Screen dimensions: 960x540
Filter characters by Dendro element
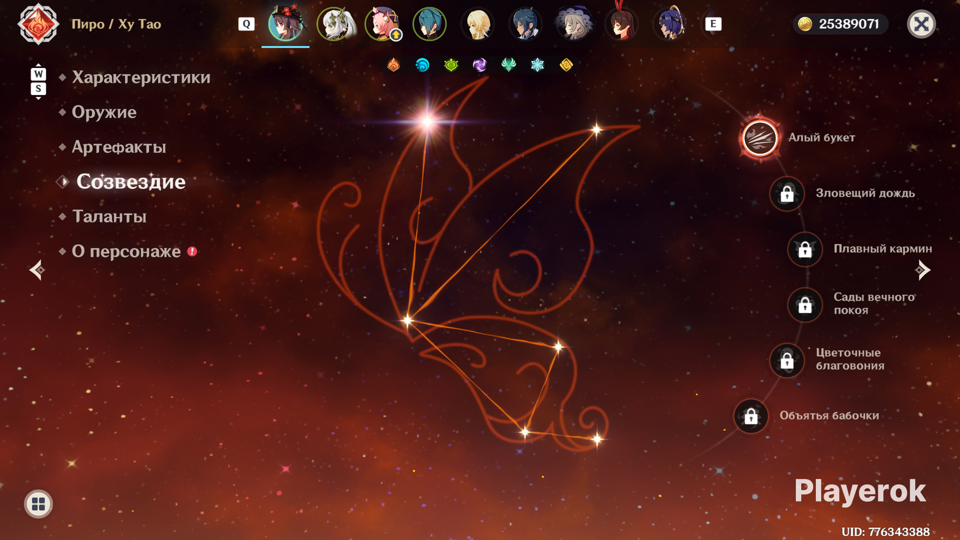[451, 65]
